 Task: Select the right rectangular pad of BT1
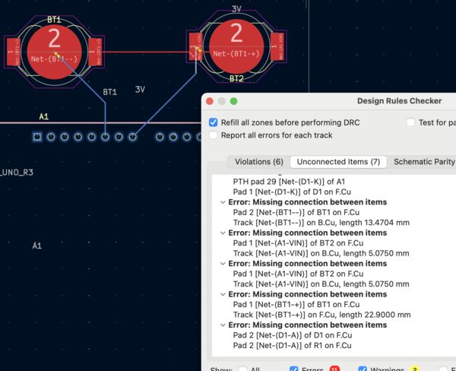coord(96,52)
